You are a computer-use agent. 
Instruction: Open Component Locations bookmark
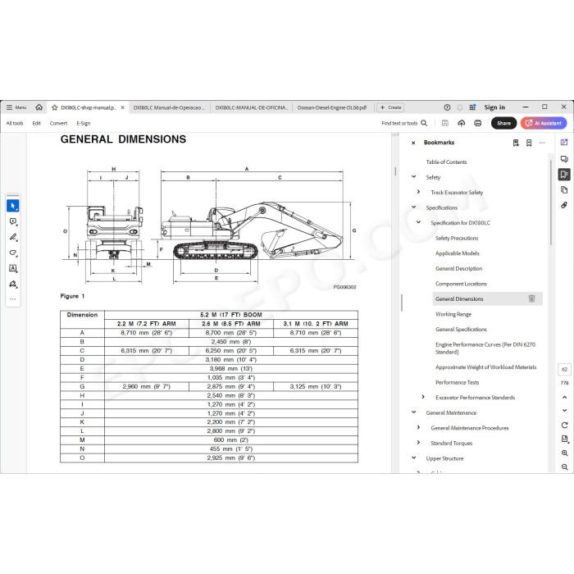[461, 284]
